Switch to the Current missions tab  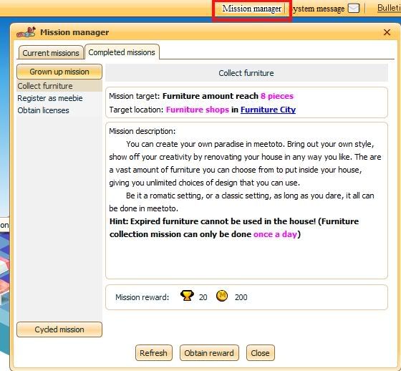click(51, 53)
